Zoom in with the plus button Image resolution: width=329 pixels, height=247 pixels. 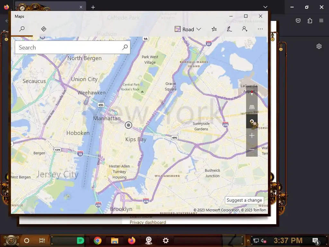tap(252, 135)
